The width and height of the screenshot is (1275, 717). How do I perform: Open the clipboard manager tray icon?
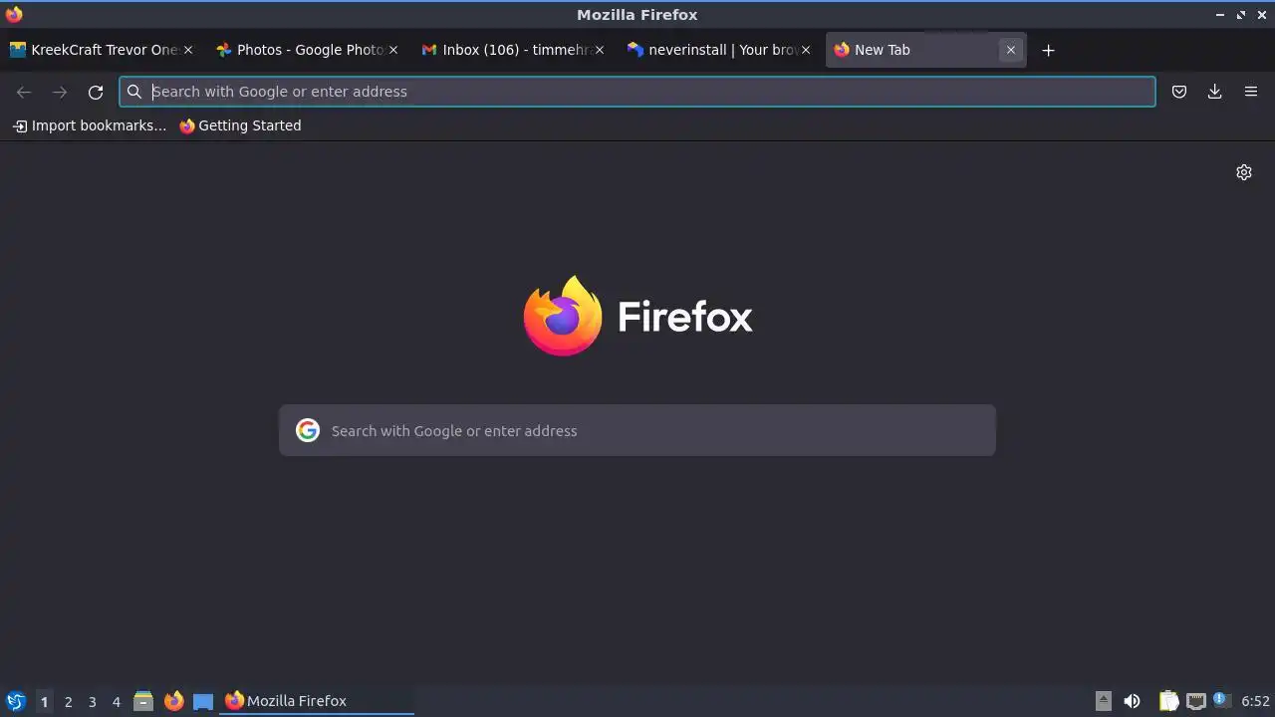[1169, 701]
